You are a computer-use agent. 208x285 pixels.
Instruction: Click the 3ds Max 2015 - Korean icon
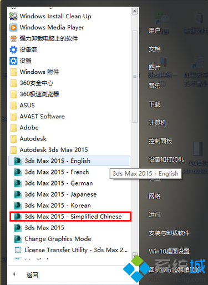18,206
